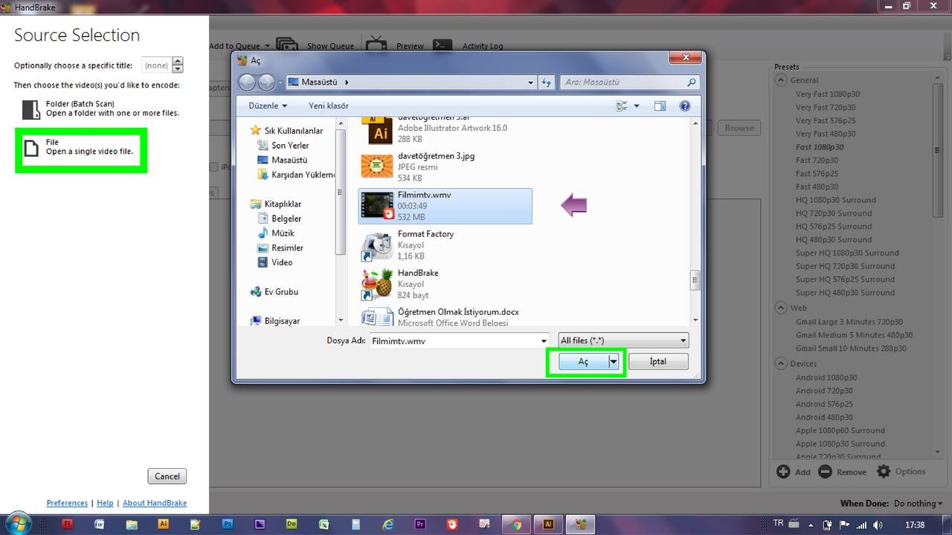Image resolution: width=952 pixels, height=535 pixels.
Task: Open the When Done Do nothing dropdown
Action: pyautogui.click(x=919, y=503)
